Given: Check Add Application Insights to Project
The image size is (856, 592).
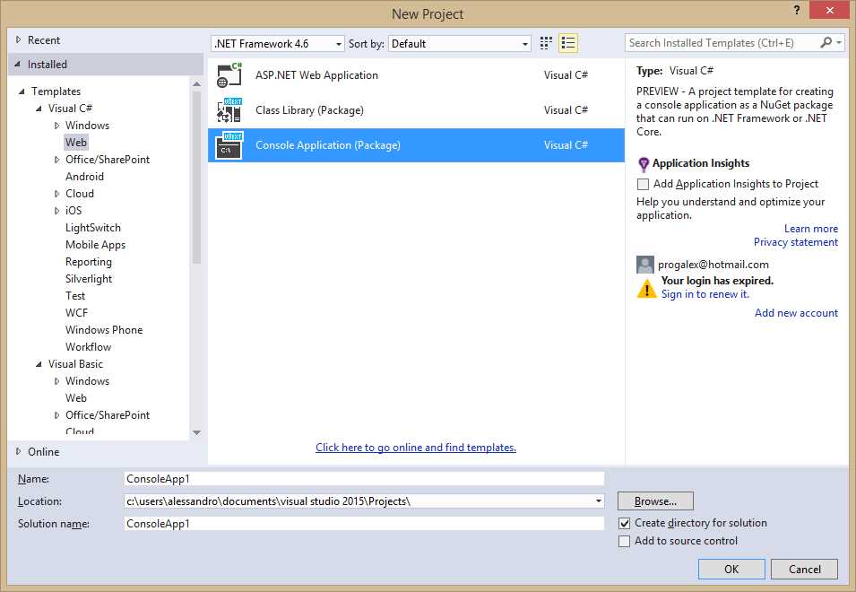Looking at the screenshot, I should 643,183.
